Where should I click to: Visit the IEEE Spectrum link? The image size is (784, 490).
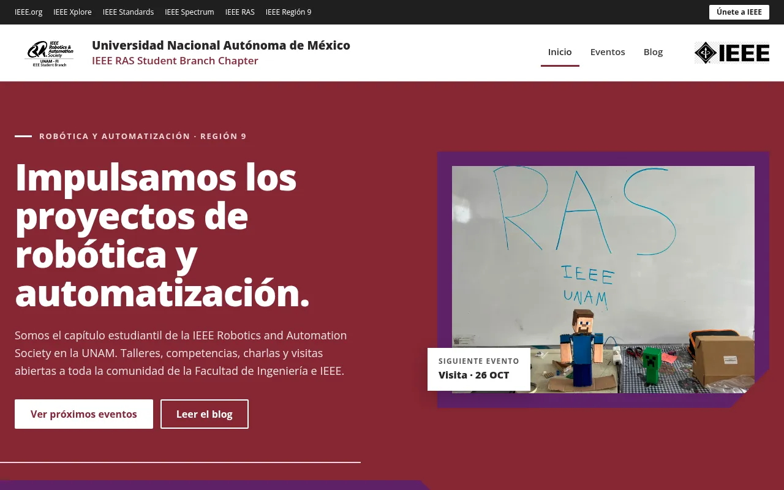189,12
